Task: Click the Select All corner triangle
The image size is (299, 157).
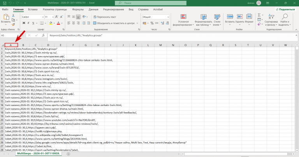Action: coord(2,45)
